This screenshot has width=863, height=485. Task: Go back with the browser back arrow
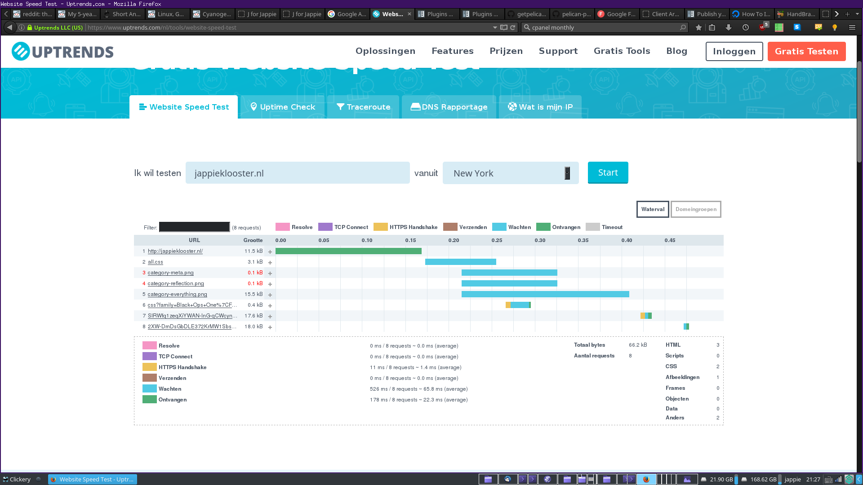9,27
